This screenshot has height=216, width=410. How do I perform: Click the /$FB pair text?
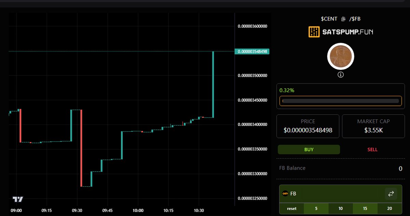point(355,19)
